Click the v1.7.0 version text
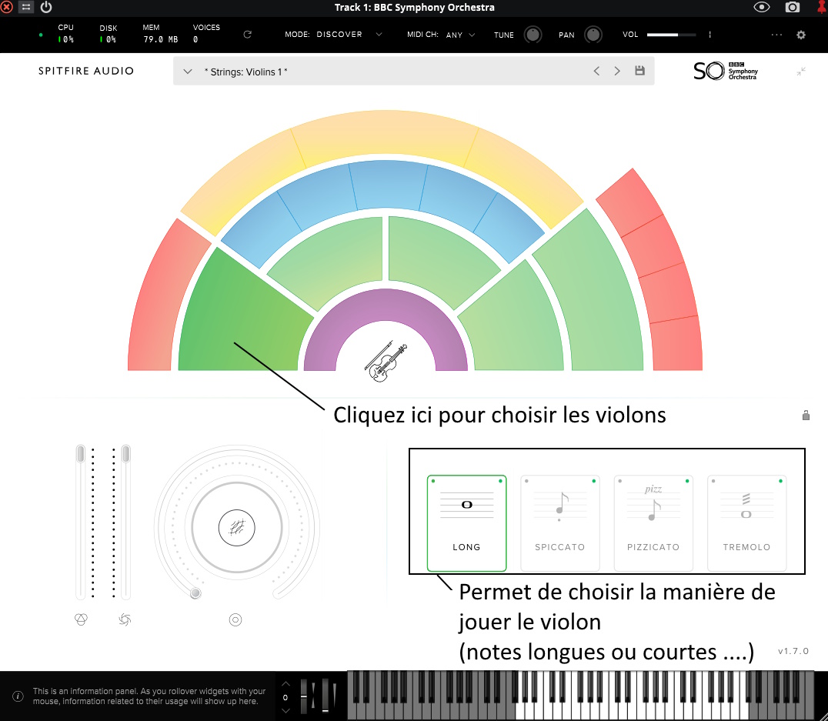 click(x=793, y=651)
